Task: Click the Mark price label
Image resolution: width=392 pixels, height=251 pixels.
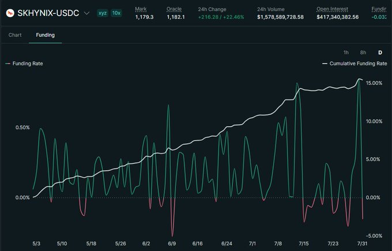Action: 141,9
